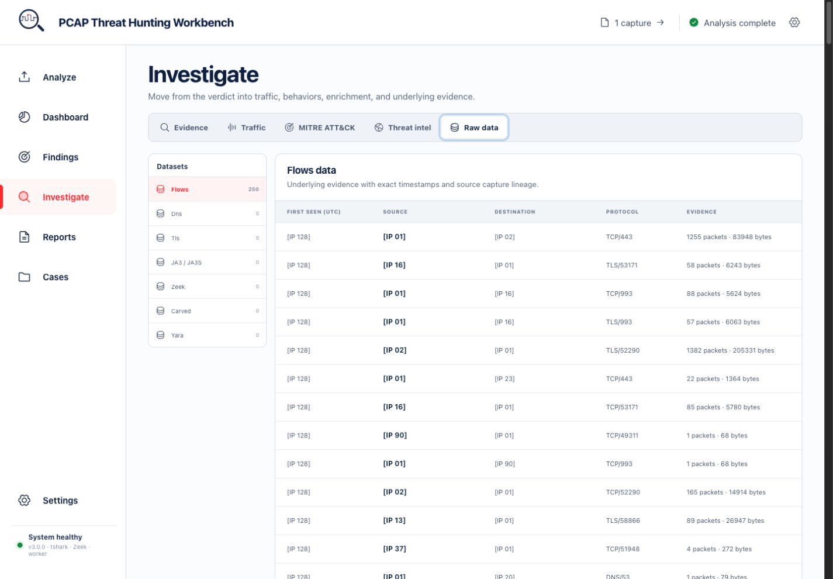Click the Raw data database icon

pos(455,127)
